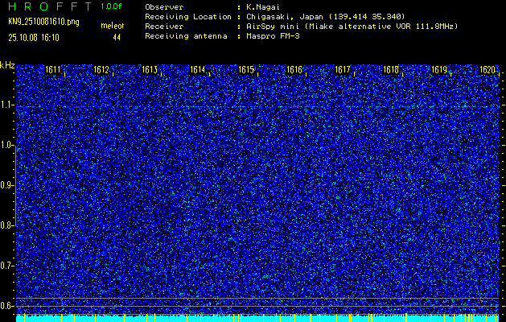This screenshot has width=506, height=322.
Task: Click the 0.7 kHz frequency label
Action: [x=7, y=265]
